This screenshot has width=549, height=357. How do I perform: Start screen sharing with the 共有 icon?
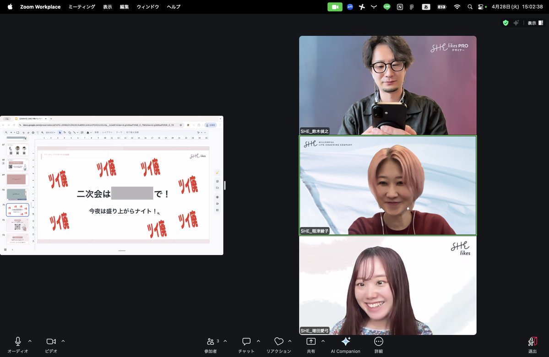click(311, 341)
